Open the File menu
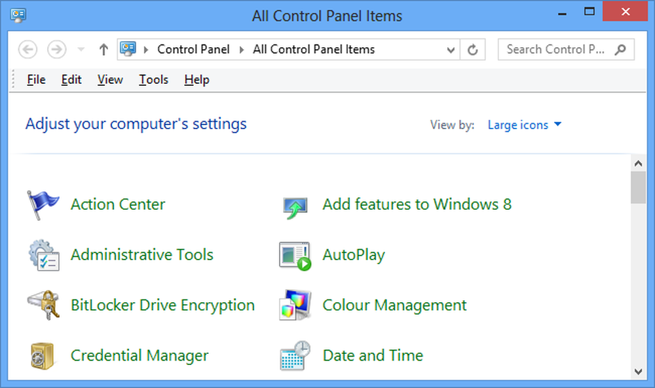 click(36, 79)
